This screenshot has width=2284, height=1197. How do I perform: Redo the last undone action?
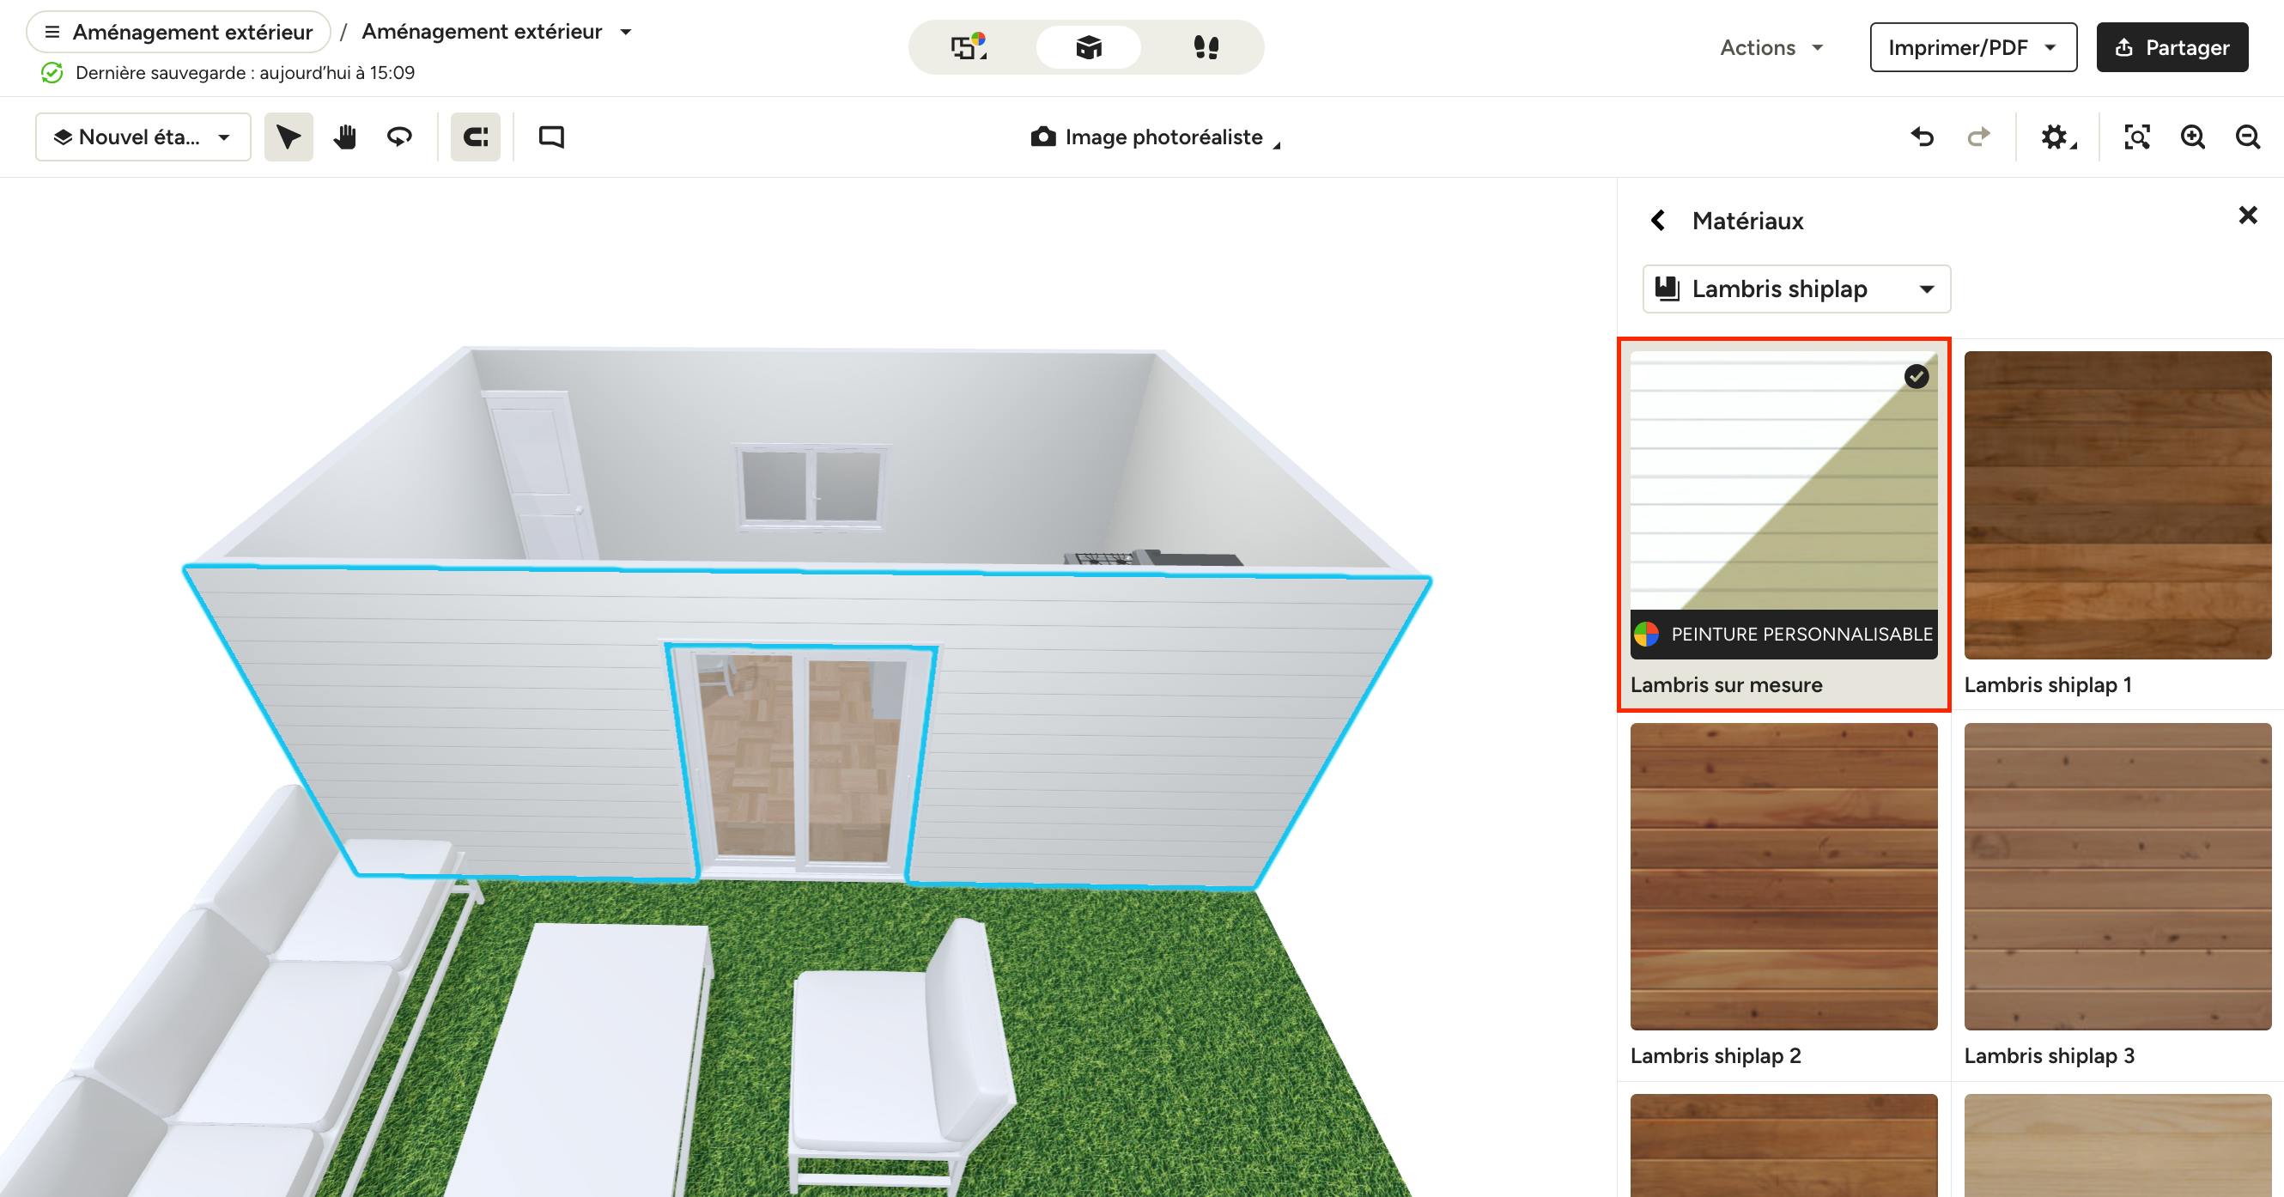point(1978,137)
